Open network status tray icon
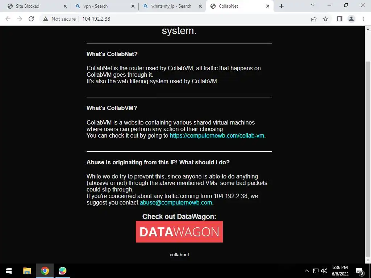This screenshot has height=278, width=371. (316, 271)
